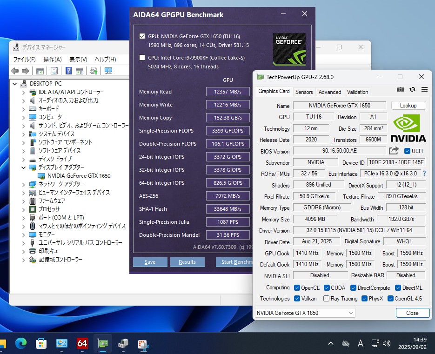Image resolution: width=435 pixels, height=354 pixels.
Task: Expand the ファームウェア node
Action: [24, 201]
